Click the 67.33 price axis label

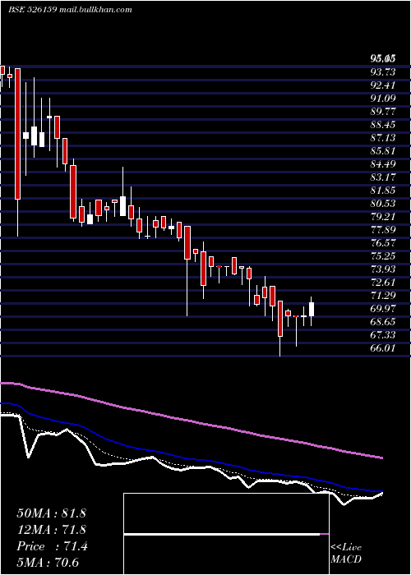click(382, 335)
